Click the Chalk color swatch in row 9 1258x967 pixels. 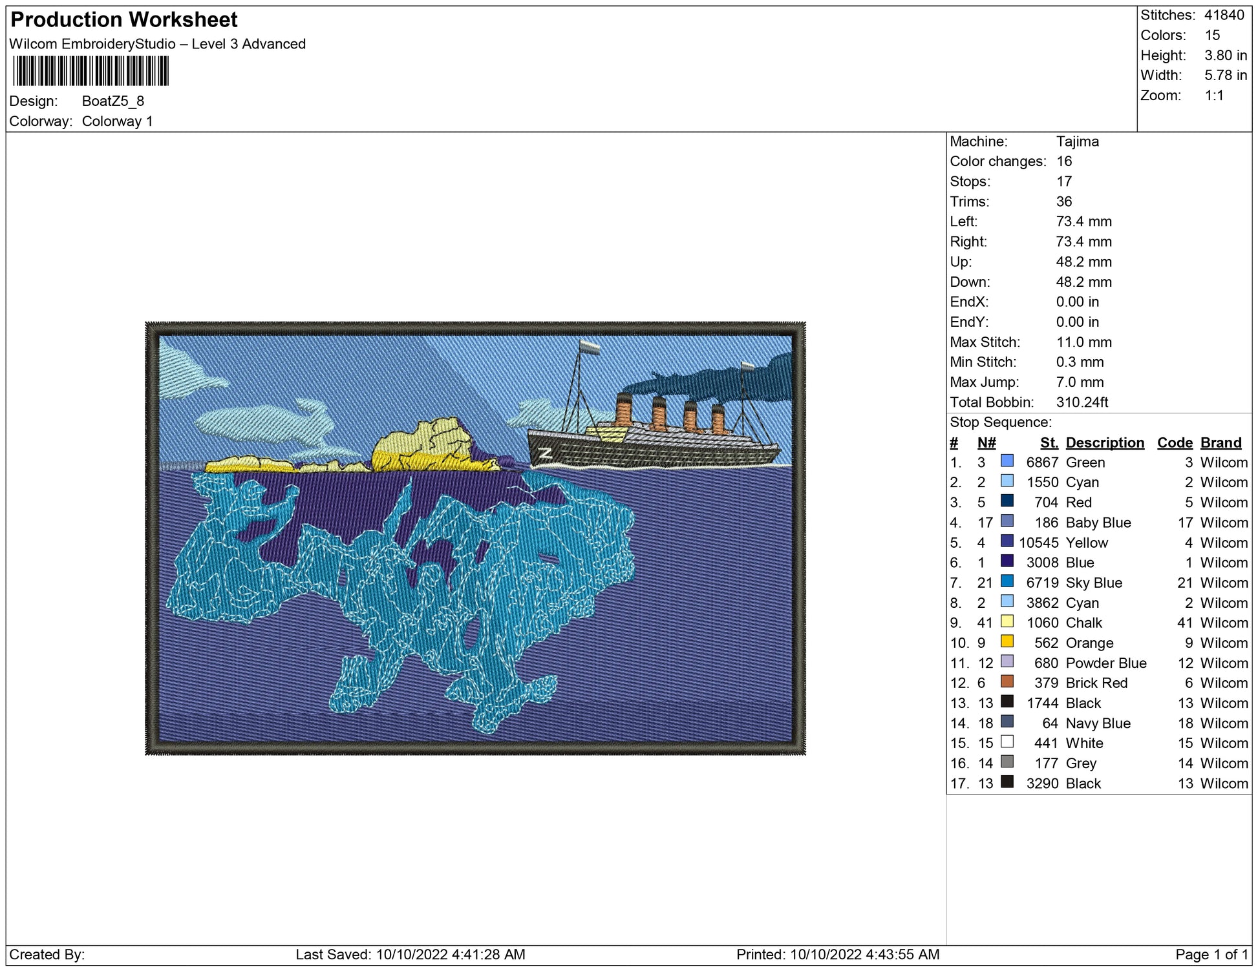pyautogui.click(x=1007, y=621)
